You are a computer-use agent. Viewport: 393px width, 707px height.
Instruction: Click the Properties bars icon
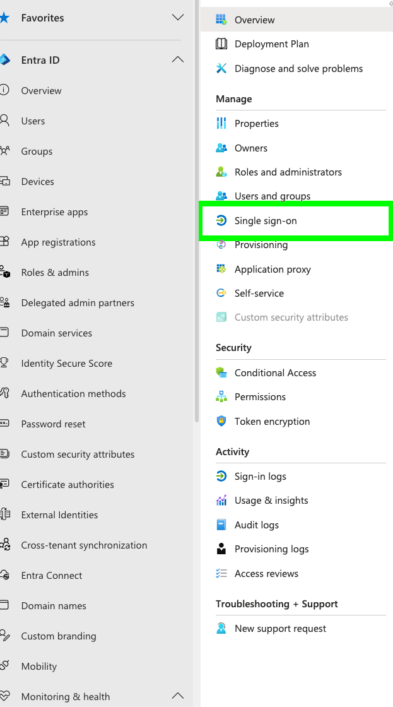221,123
